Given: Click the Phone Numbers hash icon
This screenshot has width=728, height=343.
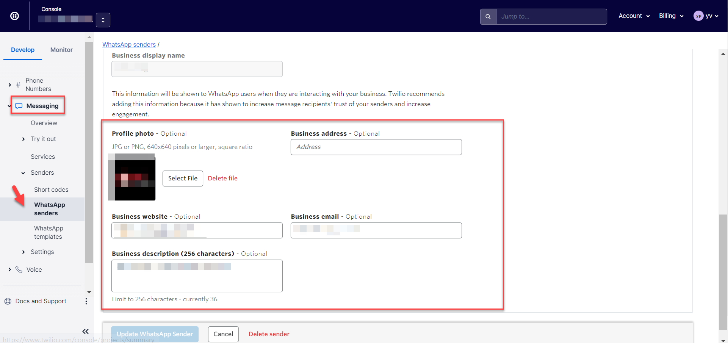Looking at the screenshot, I should [18, 85].
